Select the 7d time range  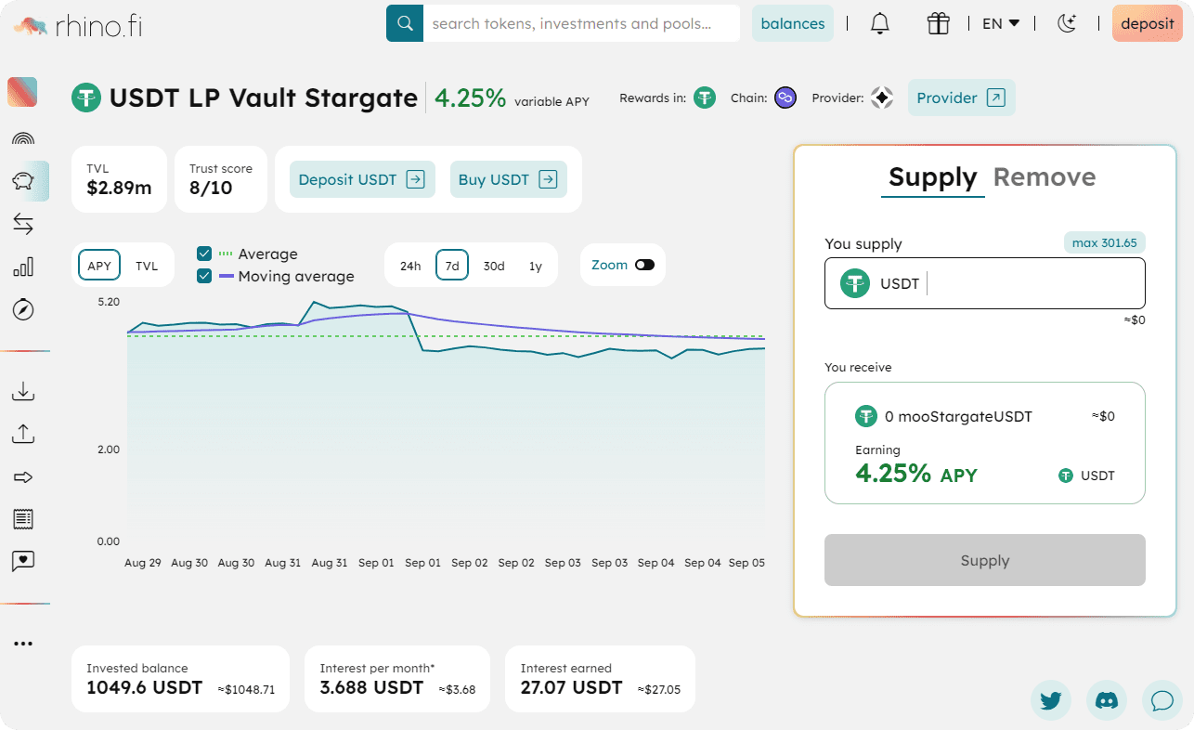(452, 266)
